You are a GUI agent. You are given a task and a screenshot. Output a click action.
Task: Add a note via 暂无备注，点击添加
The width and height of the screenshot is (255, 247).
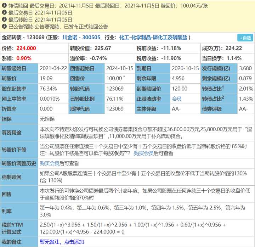click(62, 242)
